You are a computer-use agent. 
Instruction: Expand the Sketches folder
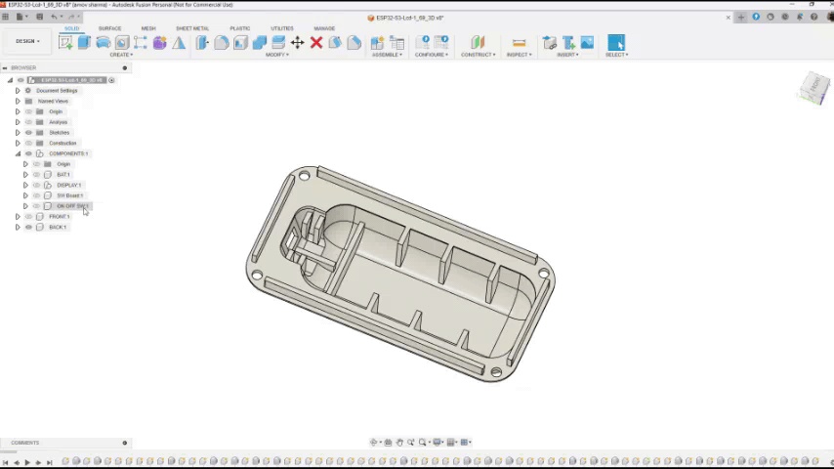tap(18, 133)
